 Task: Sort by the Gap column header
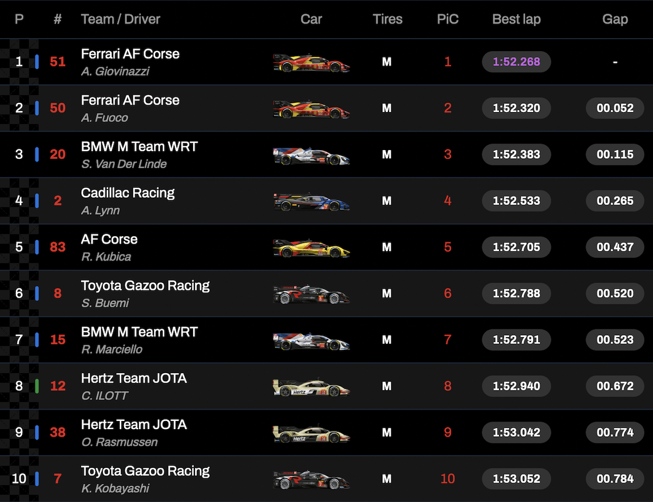point(615,19)
